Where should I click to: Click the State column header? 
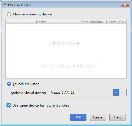pos(113,22)
